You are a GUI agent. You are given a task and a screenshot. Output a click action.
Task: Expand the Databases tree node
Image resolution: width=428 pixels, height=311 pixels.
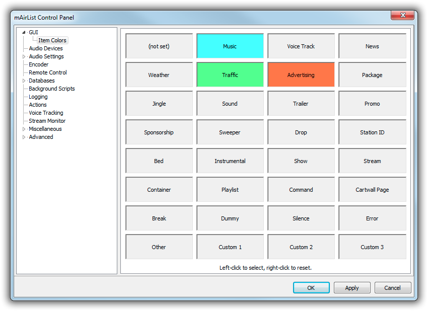tap(24, 81)
